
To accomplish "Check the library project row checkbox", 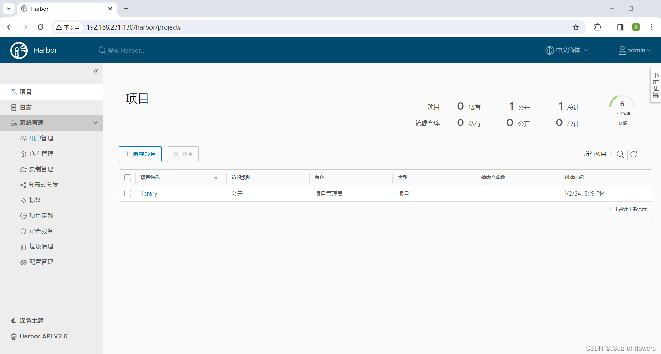I will coord(128,193).
